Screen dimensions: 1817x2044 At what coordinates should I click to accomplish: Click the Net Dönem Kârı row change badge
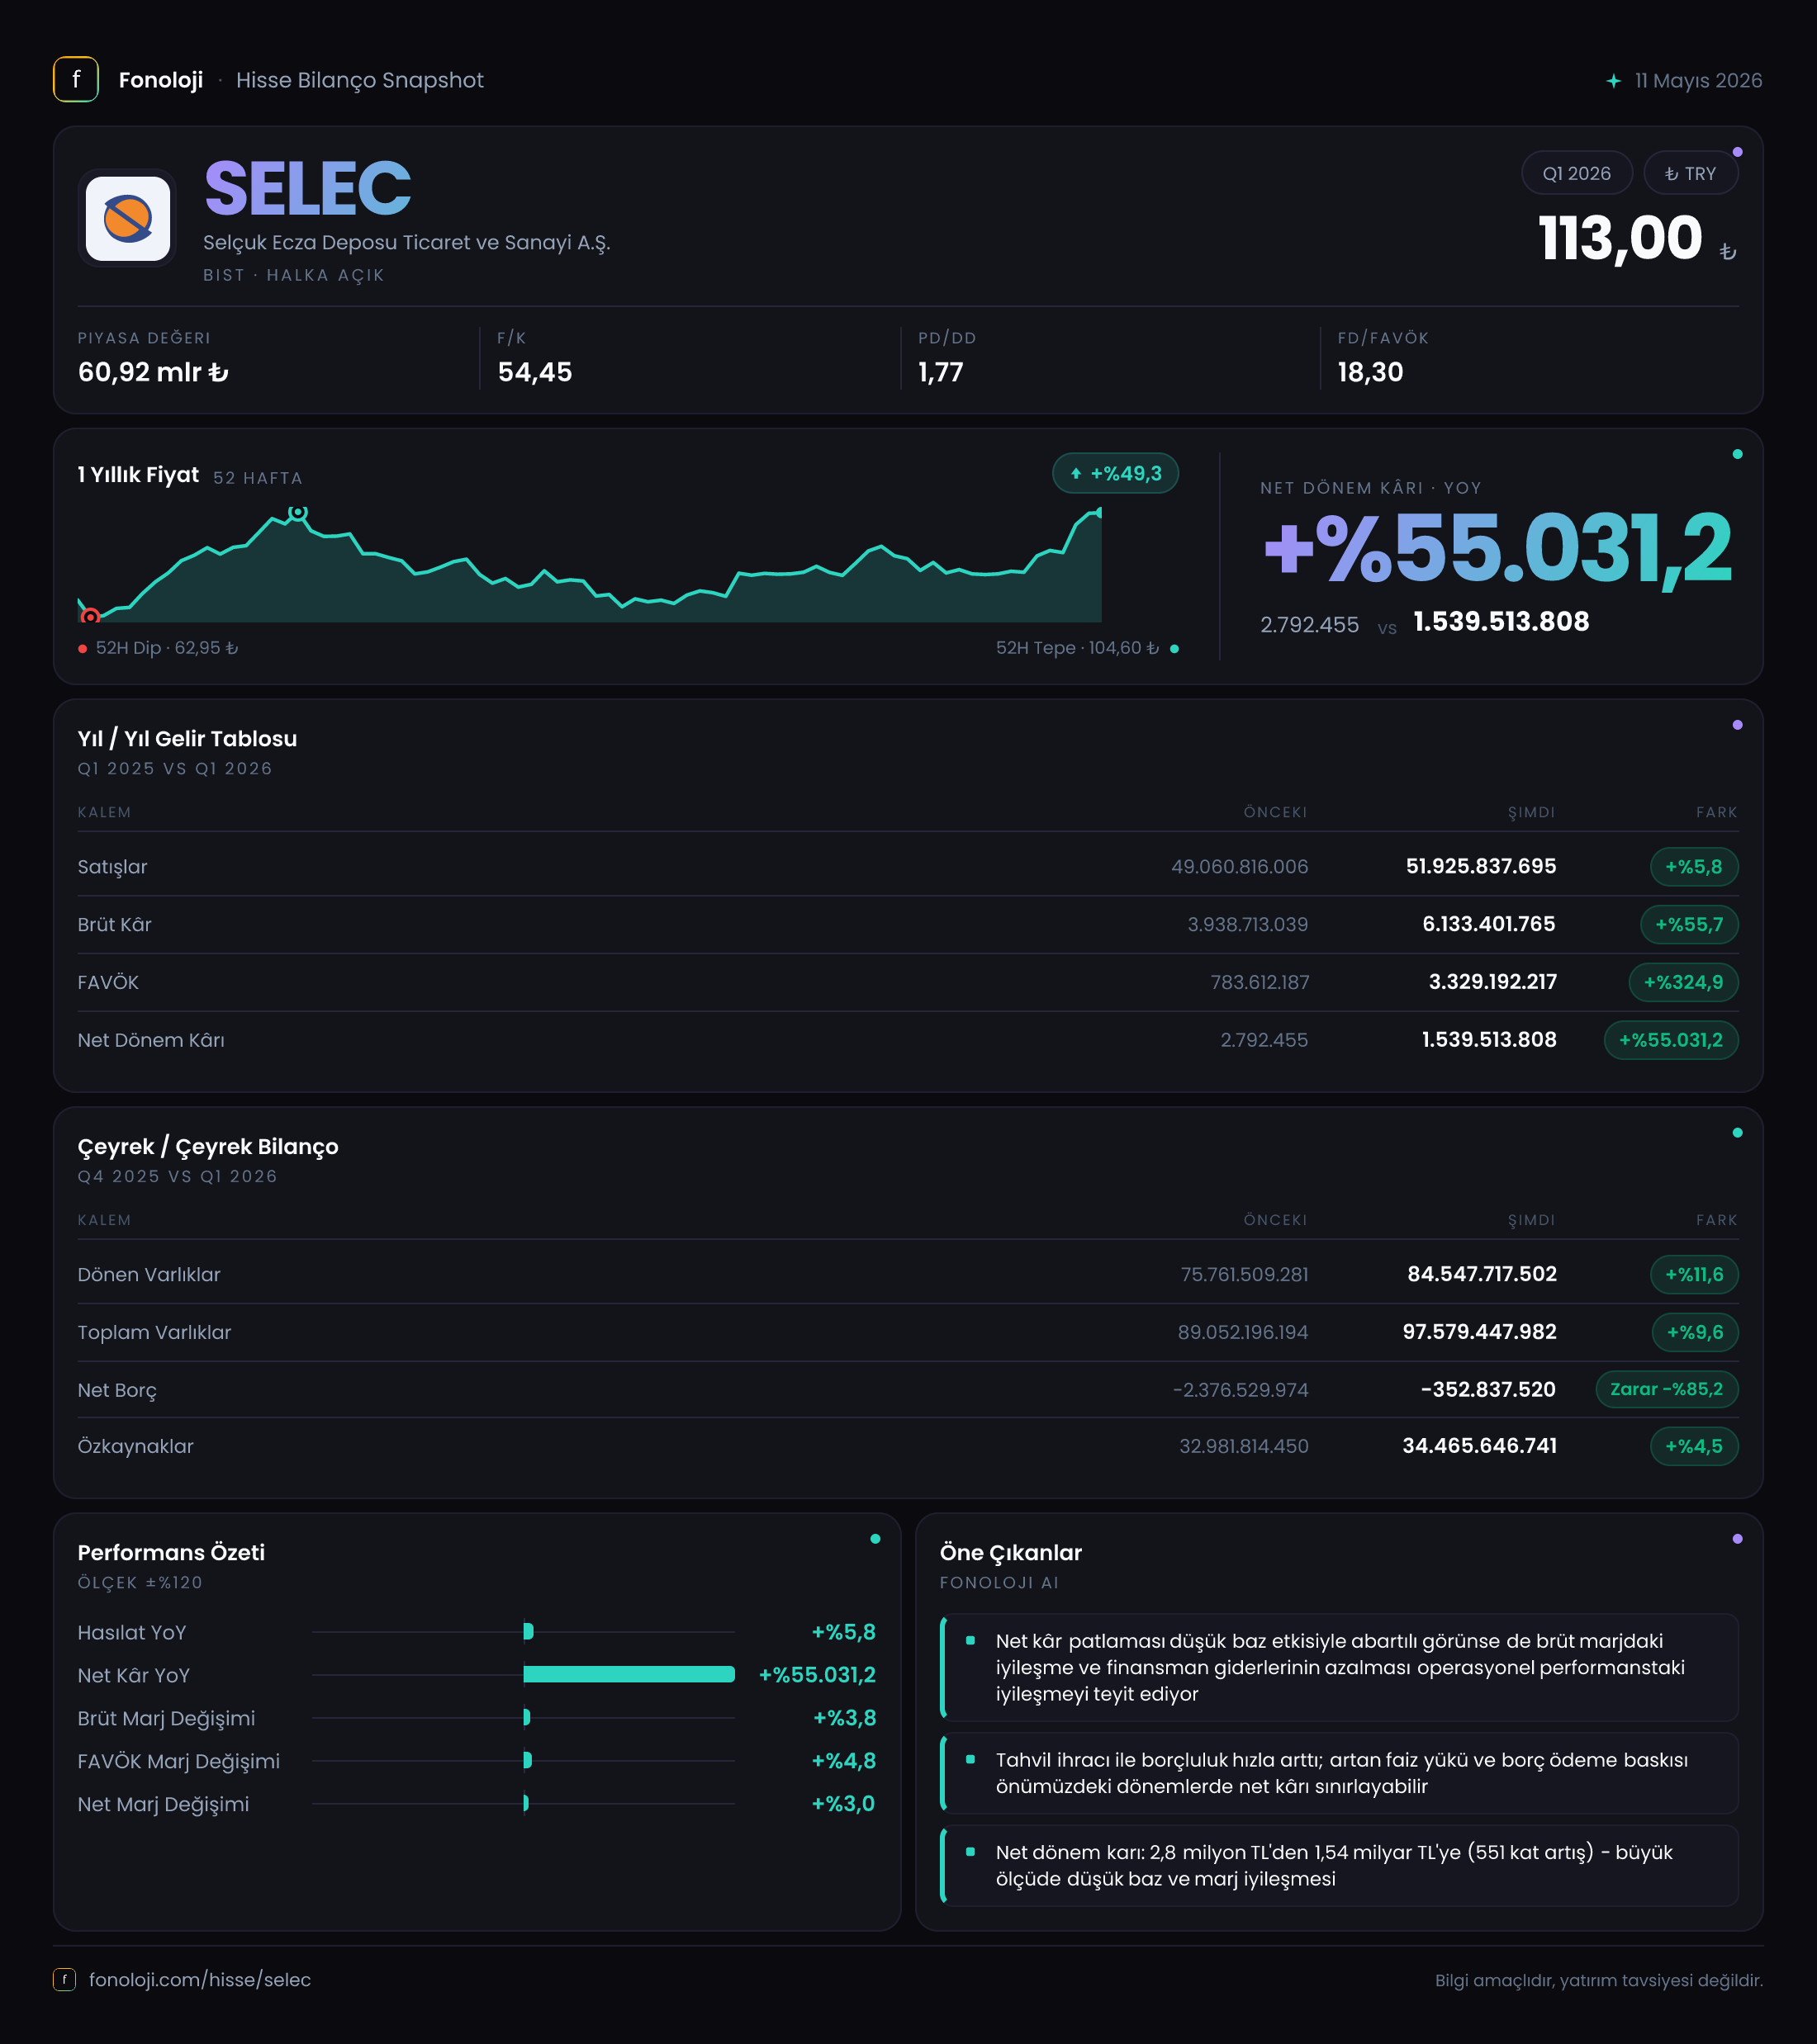[x=1671, y=1040]
